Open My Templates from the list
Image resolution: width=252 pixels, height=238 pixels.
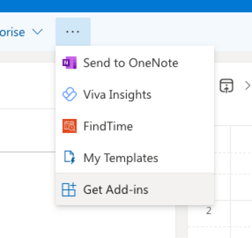(x=135, y=158)
